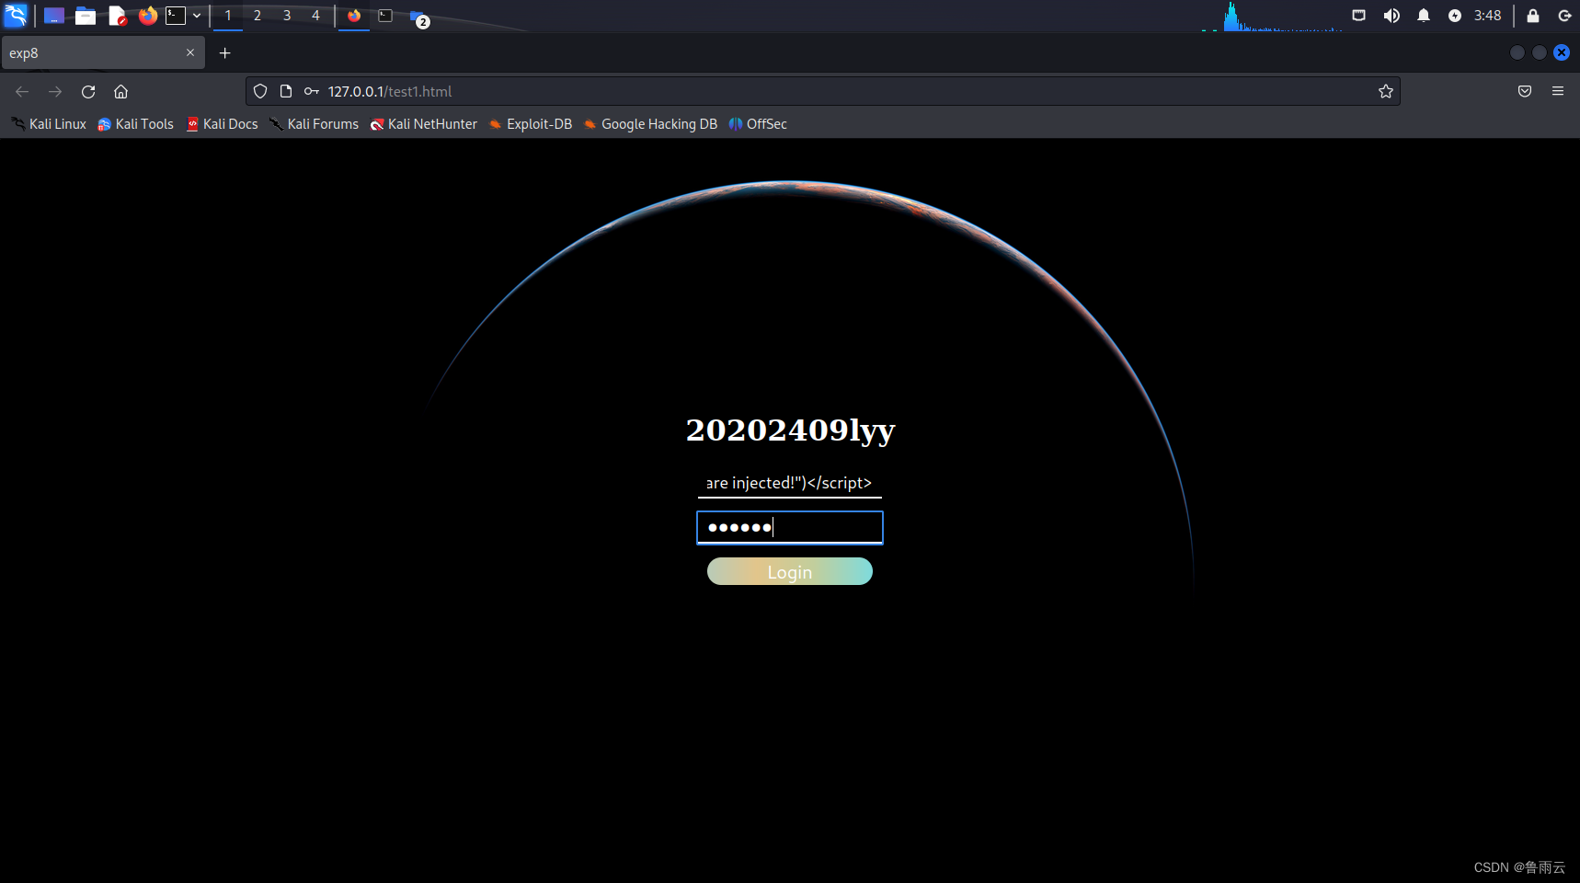This screenshot has height=883, width=1580.
Task: Go to Firefox home page
Action: coord(120,91)
